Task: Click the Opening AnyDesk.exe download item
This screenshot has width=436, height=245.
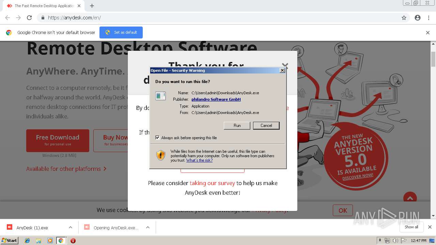Action: pyautogui.click(x=111, y=228)
